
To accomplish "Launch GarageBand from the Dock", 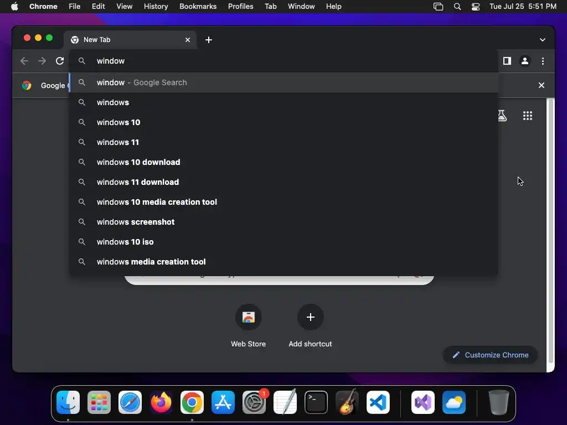I will click(x=347, y=402).
